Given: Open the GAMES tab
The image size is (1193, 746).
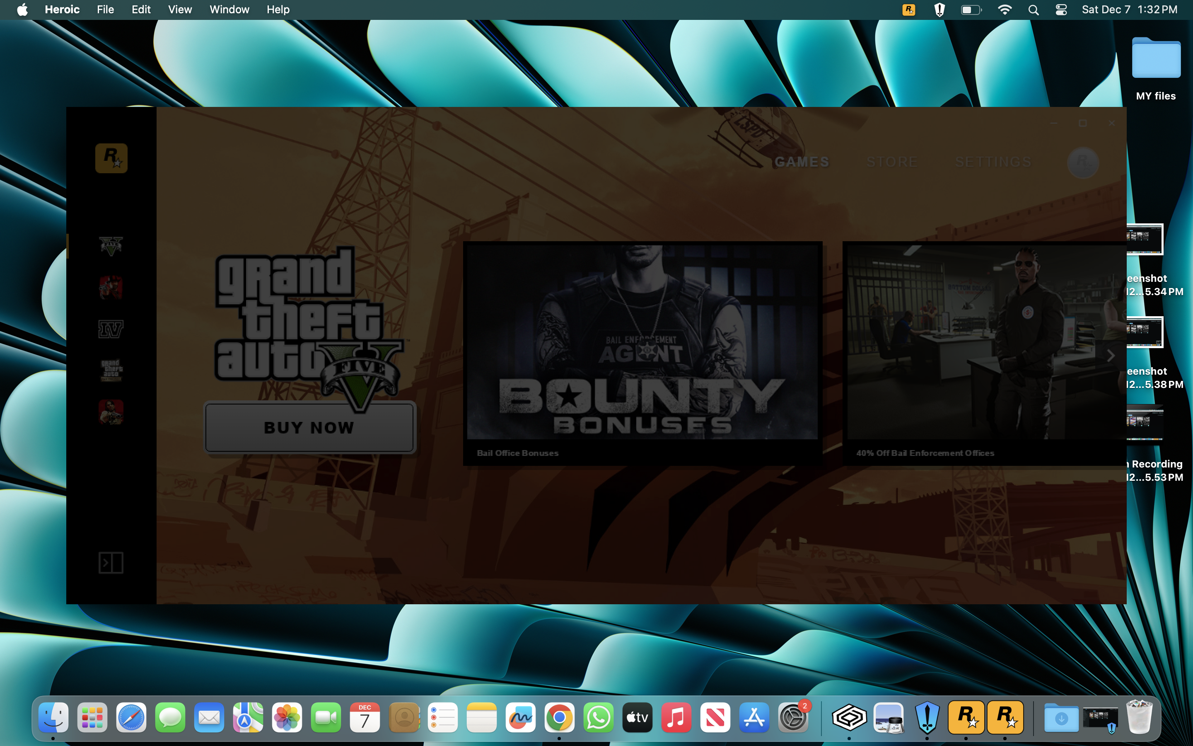Looking at the screenshot, I should click(x=802, y=162).
